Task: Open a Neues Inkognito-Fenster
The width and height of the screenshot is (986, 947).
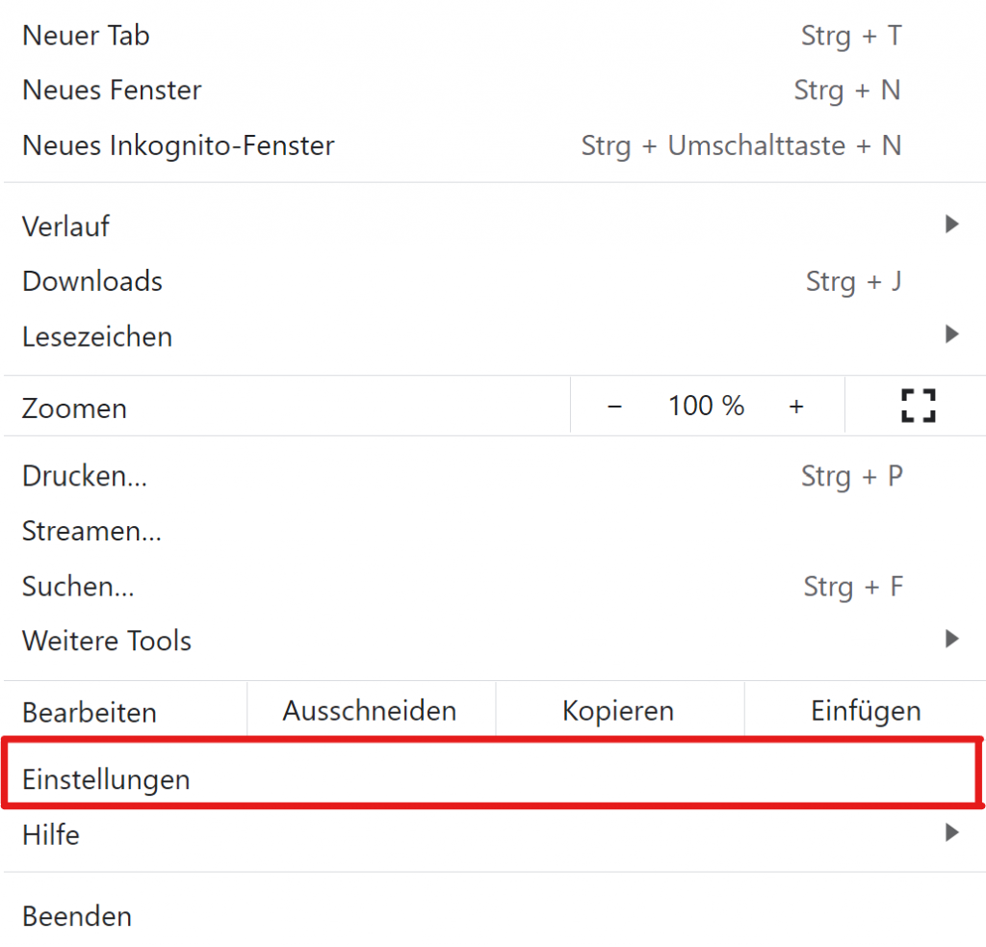Action: 178,145
